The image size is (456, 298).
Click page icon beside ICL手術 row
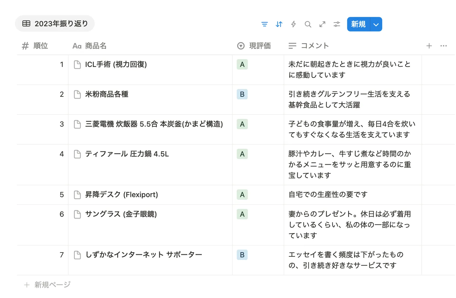[x=77, y=65]
